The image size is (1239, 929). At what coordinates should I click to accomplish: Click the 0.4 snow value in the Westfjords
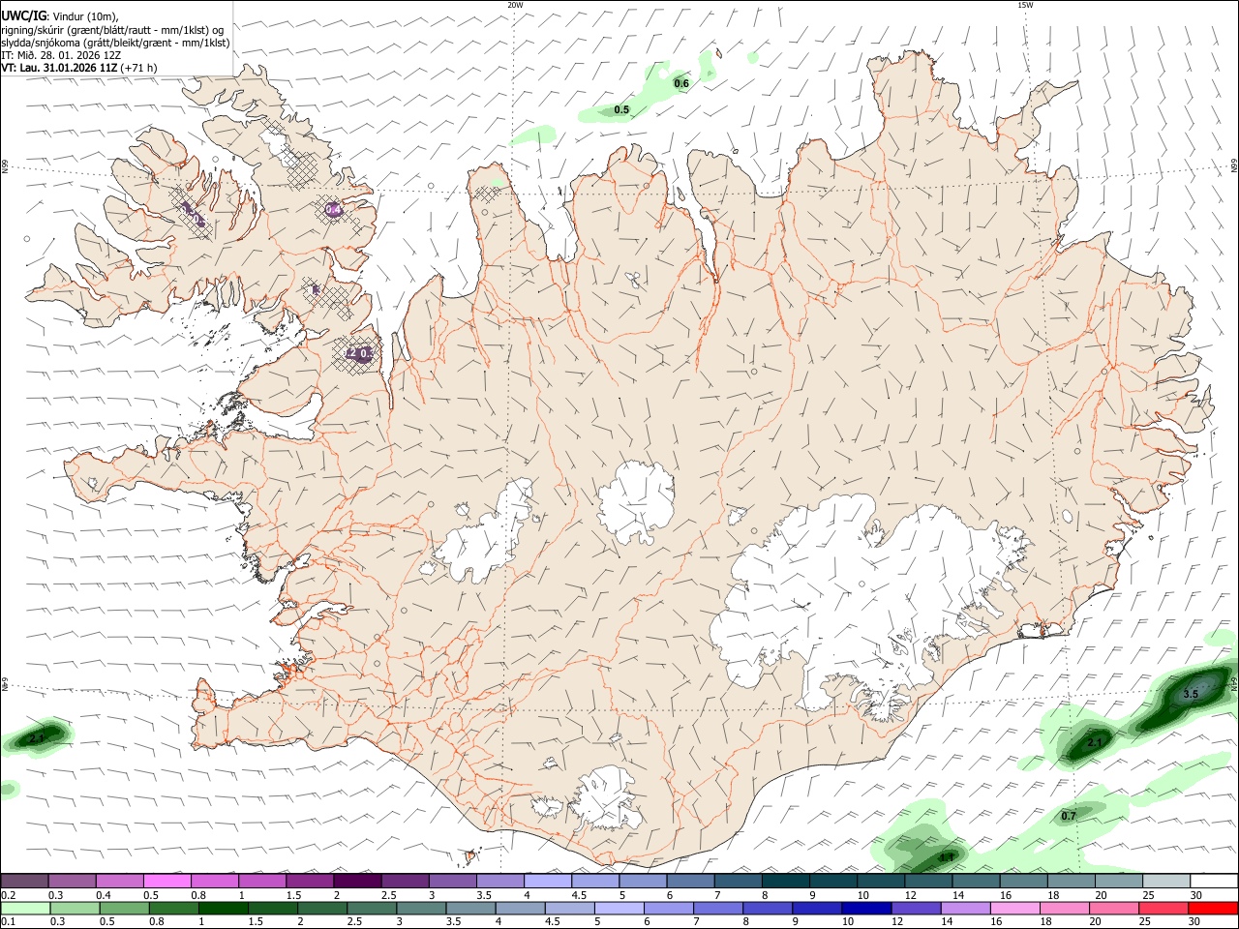pos(333,209)
